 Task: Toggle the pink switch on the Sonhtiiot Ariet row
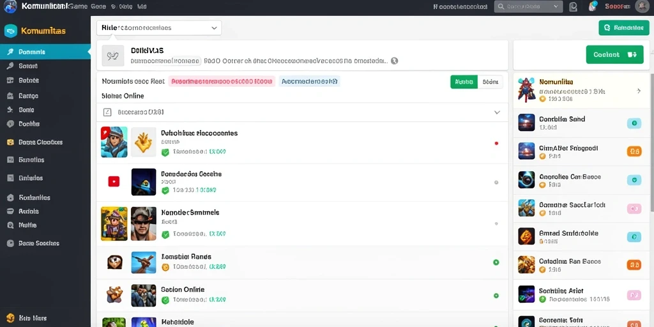[634, 295]
